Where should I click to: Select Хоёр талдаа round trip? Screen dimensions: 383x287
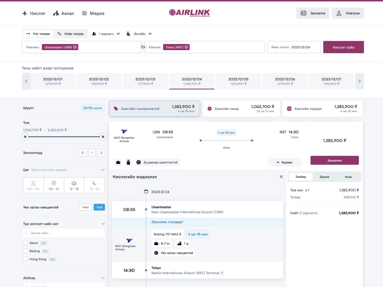click(70, 34)
